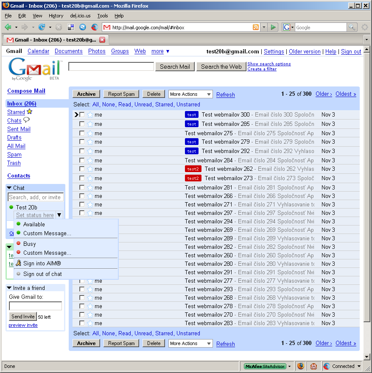The width and height of the screenshot is (372, 373).
Task: Tick checkbox for Test webmailov 284
Action: coord(82,160)
